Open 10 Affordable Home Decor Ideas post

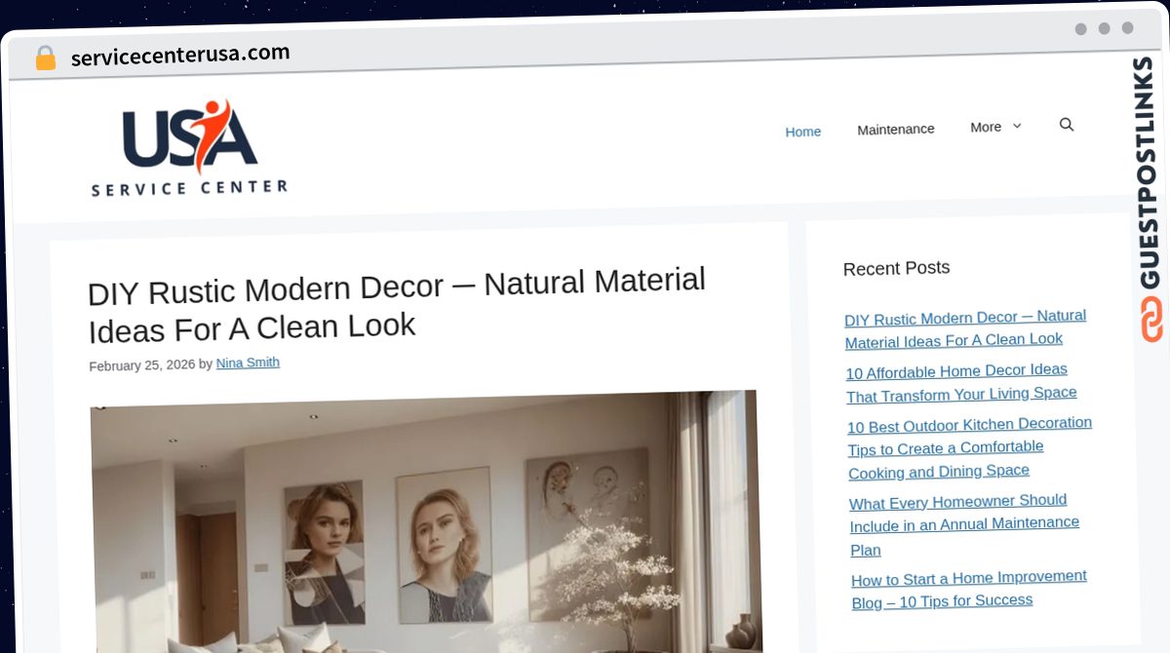pyautogui.click(x=961, y=382)
